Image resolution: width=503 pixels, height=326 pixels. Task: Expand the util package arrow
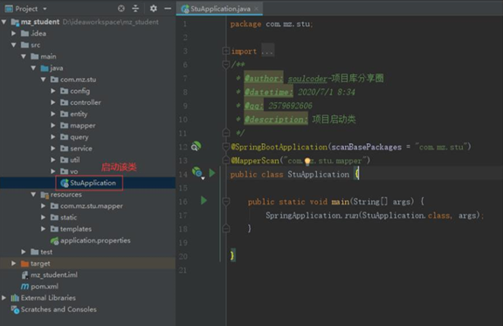[x=53, y=160]
